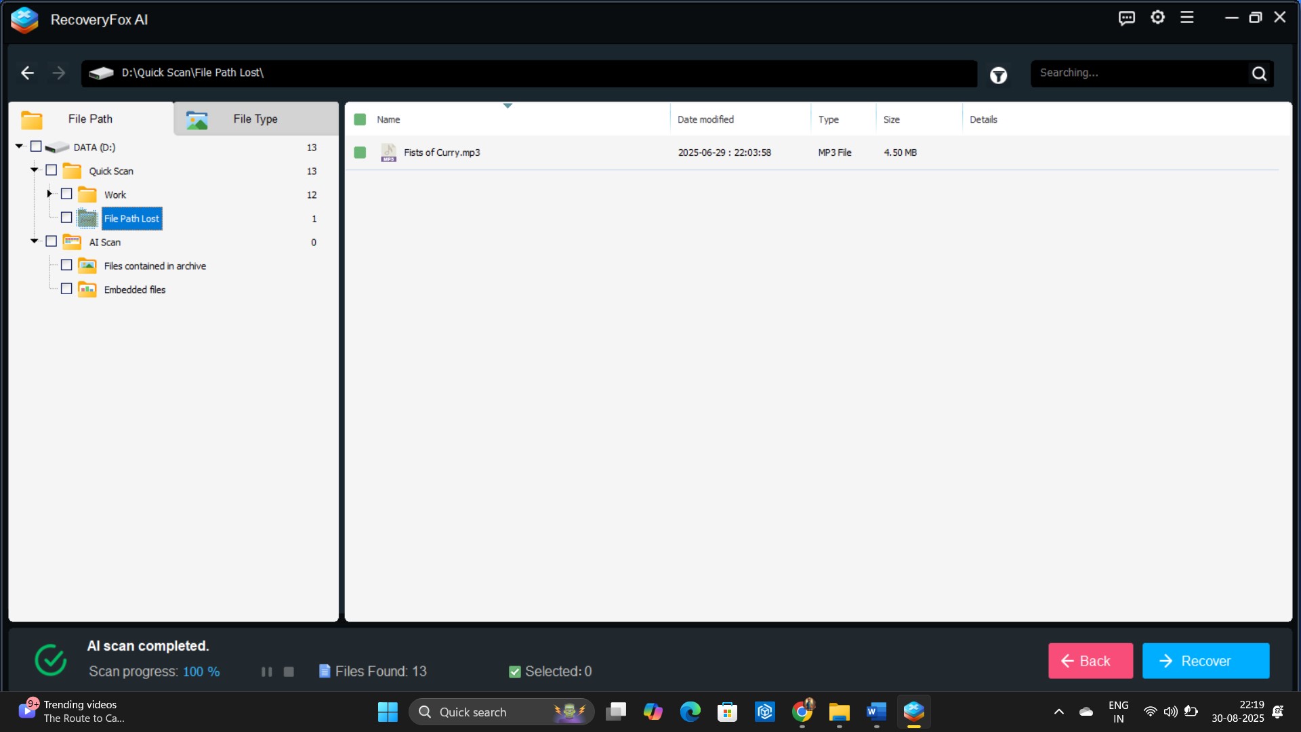
Task: Open the settings gear icon
Action: 1157,18
